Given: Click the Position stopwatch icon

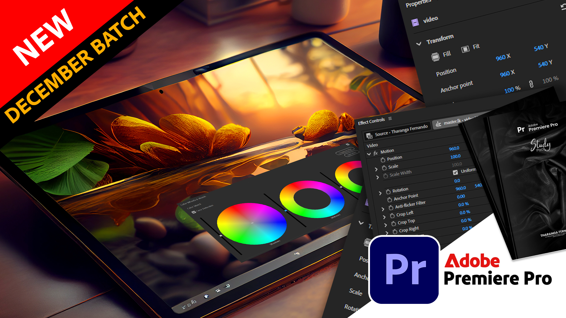Looking at the screenshot, I should 383,160.
